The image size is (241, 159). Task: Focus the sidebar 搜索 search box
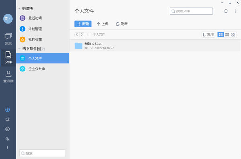(x=43, y=153)
